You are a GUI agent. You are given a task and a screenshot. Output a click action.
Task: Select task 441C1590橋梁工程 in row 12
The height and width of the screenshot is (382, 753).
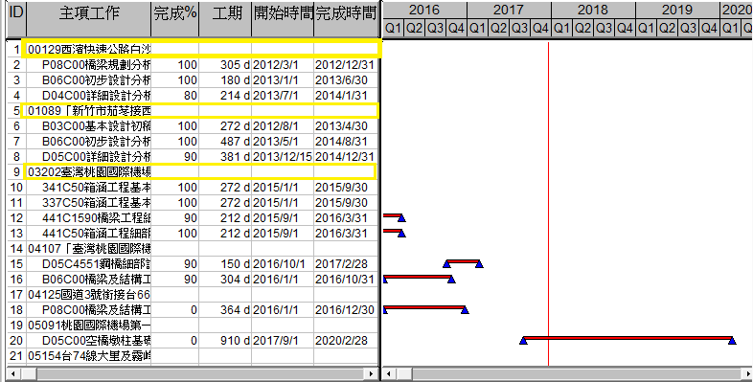point(96,218)
